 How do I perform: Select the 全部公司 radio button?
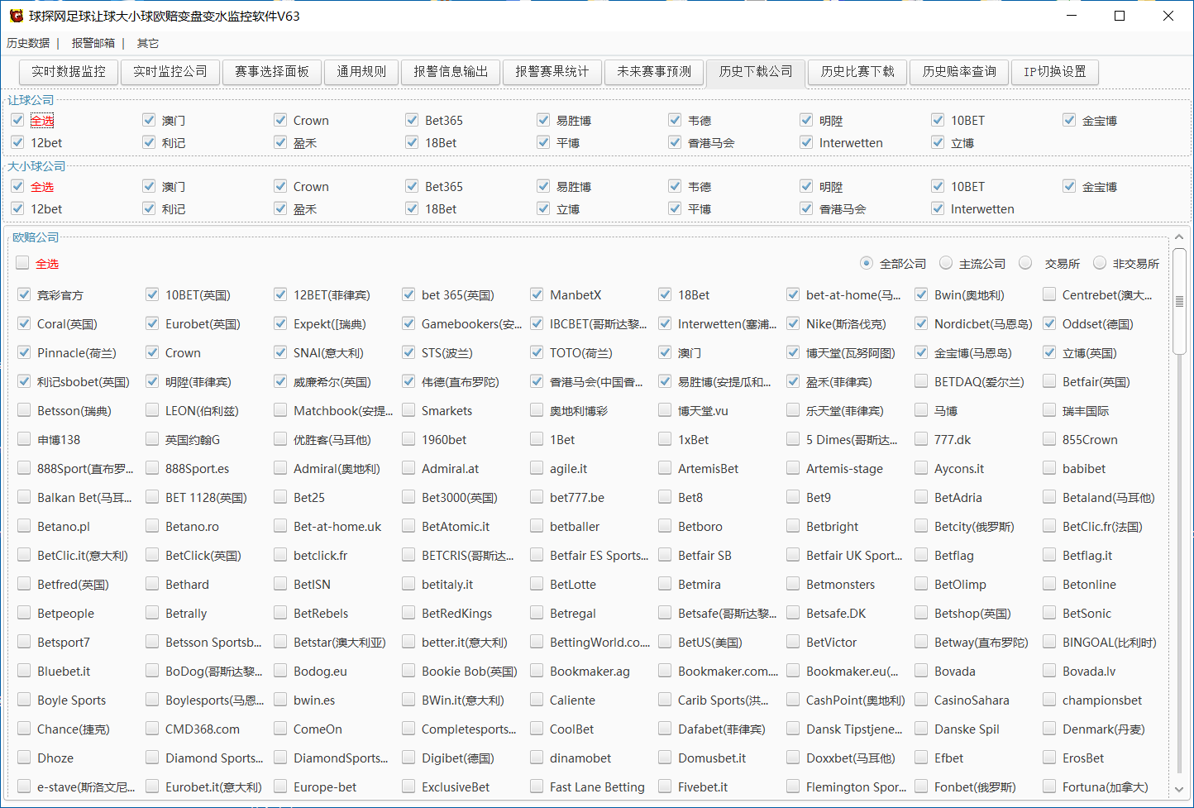(866, 263)
